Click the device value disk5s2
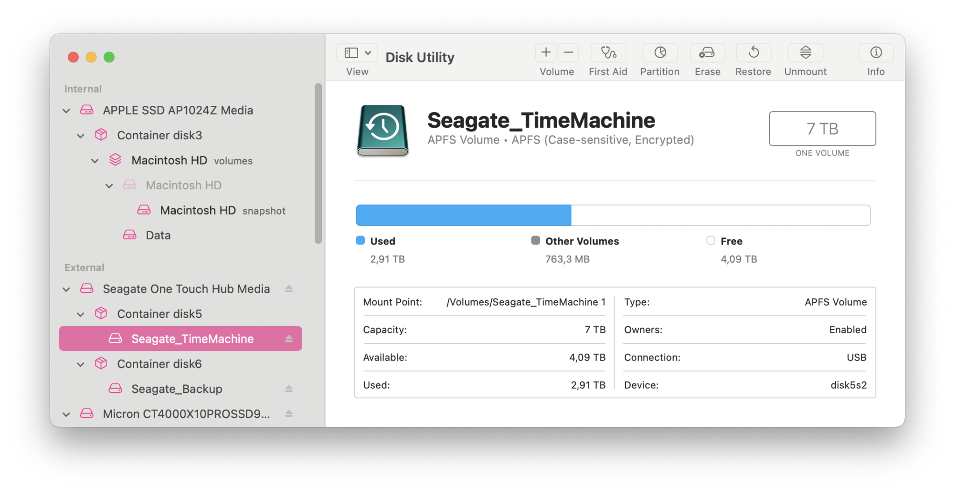 click(x=849, y=385)
